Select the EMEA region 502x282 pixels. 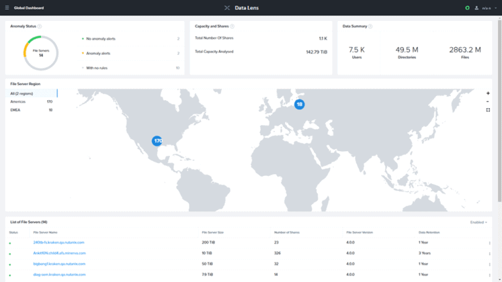click(x=15, y=110)
